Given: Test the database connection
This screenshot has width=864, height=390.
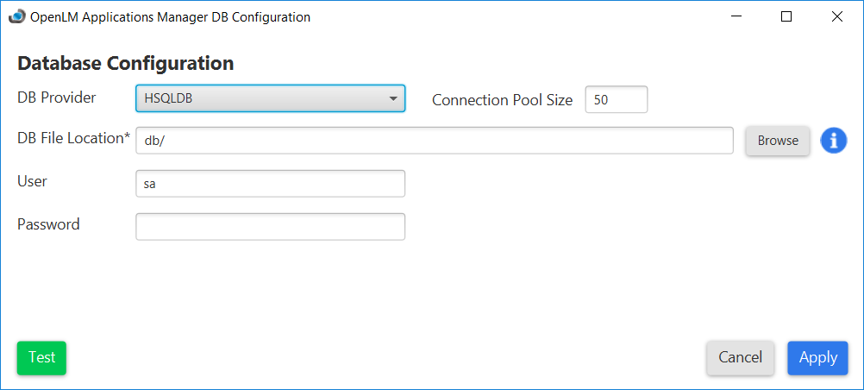Looking at the screenshot, I should point(41,357).
